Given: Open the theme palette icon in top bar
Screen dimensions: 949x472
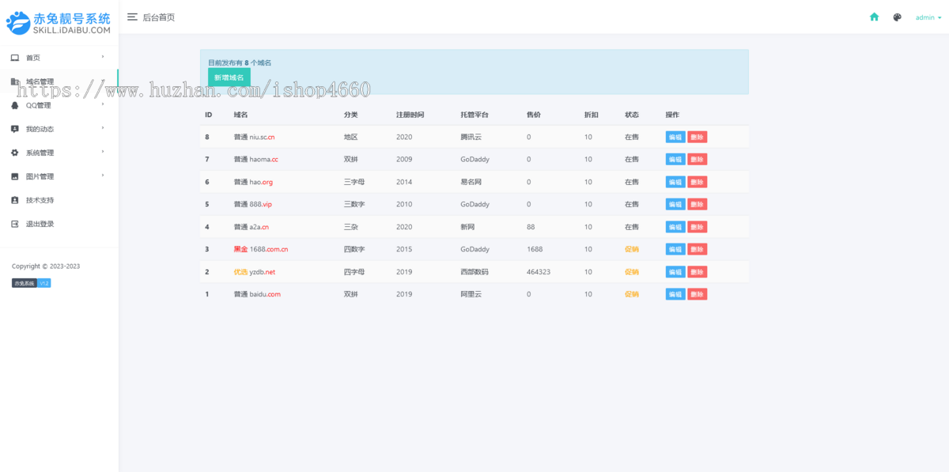Looking at the screenshot, I should click(897, 16).
